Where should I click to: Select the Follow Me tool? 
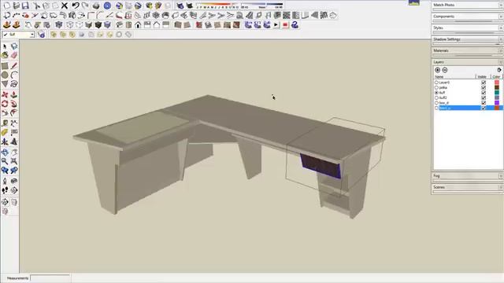[x=14, y=104]
